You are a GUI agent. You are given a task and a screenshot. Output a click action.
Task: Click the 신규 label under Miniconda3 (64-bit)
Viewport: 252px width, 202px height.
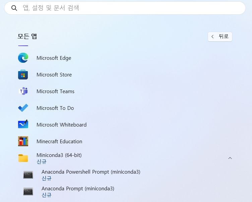[x=42, y=162]
